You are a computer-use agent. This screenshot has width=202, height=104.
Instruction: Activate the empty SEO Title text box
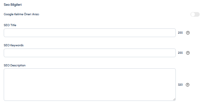click(90, 33)
